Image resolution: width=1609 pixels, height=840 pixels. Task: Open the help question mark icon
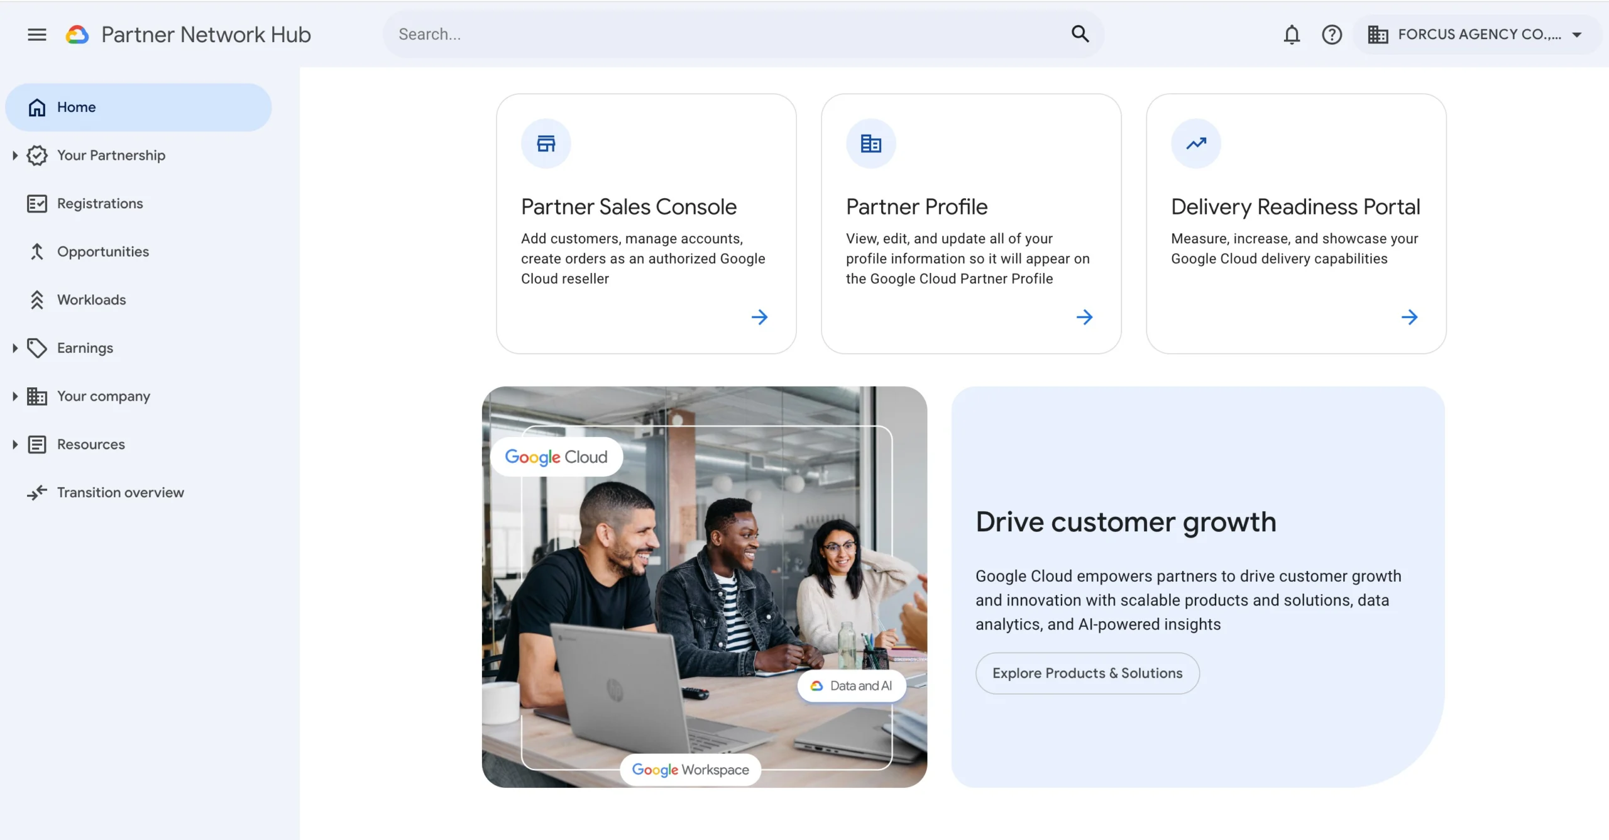tap(1331, 35)
